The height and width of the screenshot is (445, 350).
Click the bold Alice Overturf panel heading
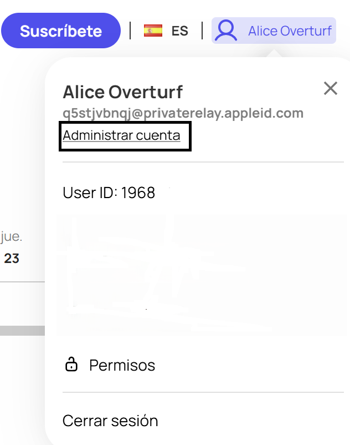(122, 92)
